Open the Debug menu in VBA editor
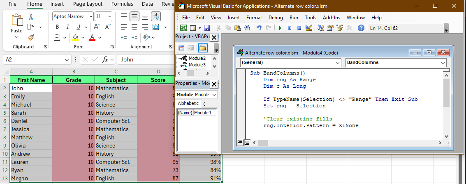Image resolution: width=466 pixels, height=184 pixels. pos(276,18)
